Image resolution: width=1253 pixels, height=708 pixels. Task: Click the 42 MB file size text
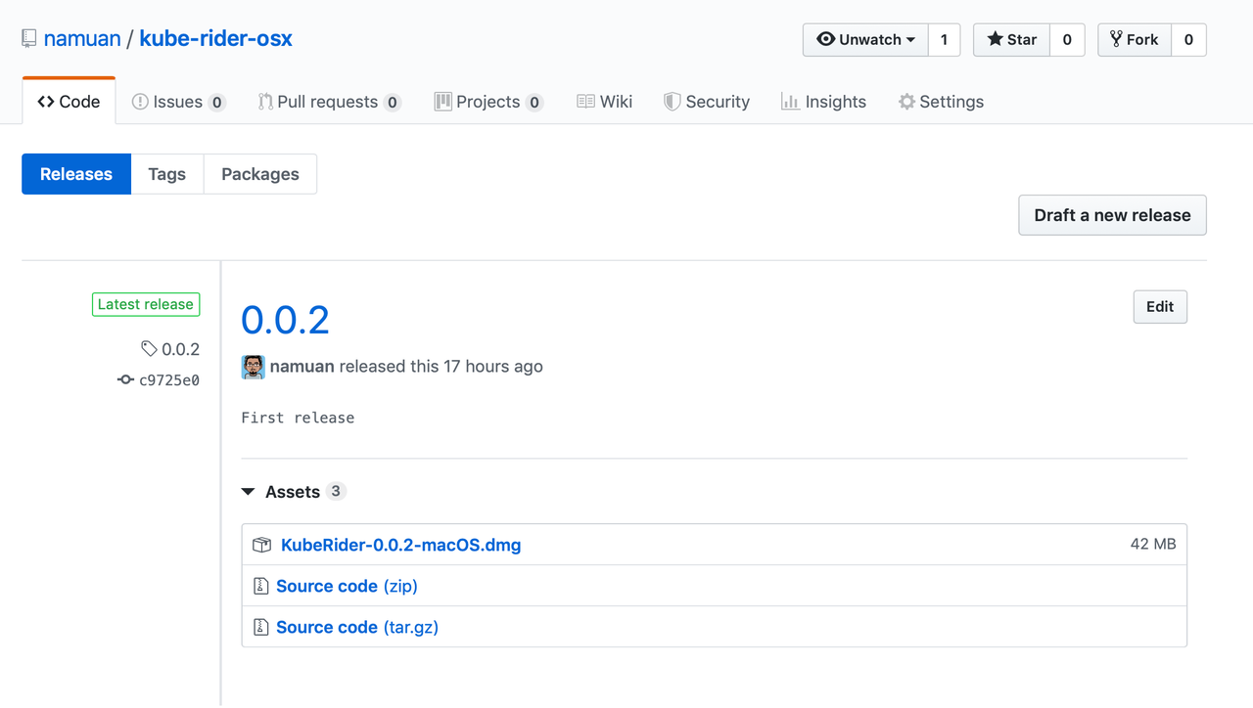tap(1153, 544)
